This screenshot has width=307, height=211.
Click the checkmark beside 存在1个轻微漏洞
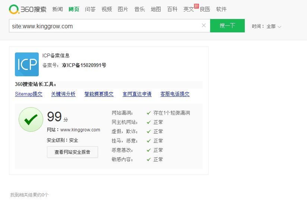pos(149,113)
